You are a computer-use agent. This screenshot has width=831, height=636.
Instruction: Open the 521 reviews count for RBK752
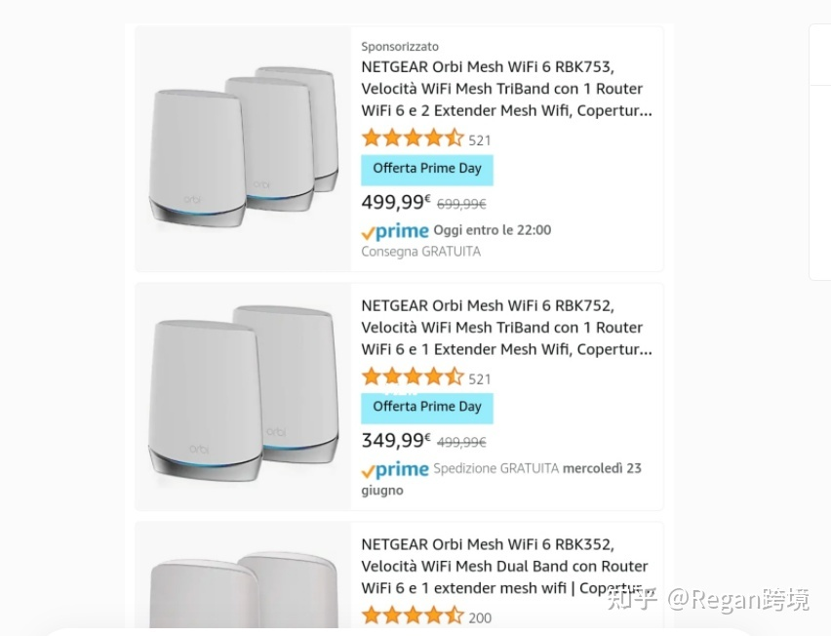click(480, 378)
